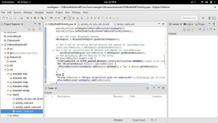
Task: Open the Debug configurations dropdown arrow
Action: [31, 18]
